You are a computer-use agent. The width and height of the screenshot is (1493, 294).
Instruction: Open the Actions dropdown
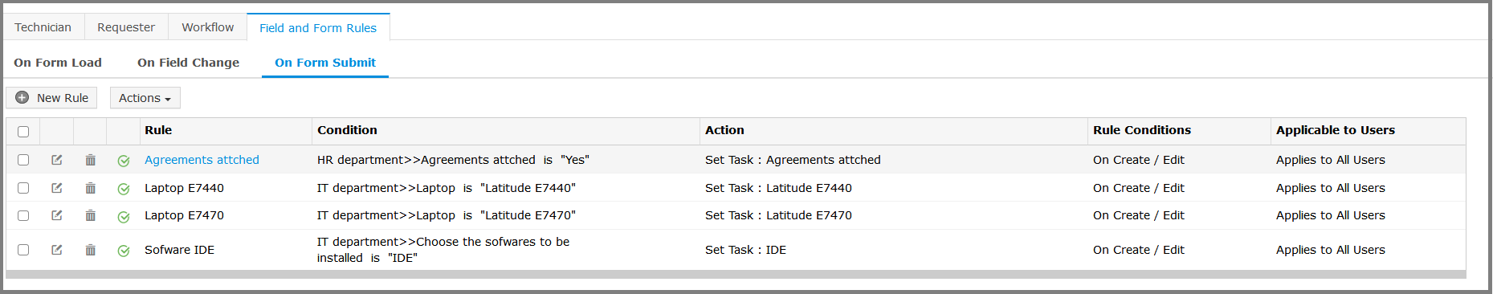(145, 98)
